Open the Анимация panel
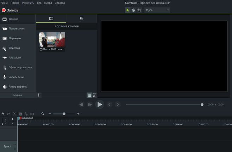This screenshot has width=232, height=152. (18, 58)
